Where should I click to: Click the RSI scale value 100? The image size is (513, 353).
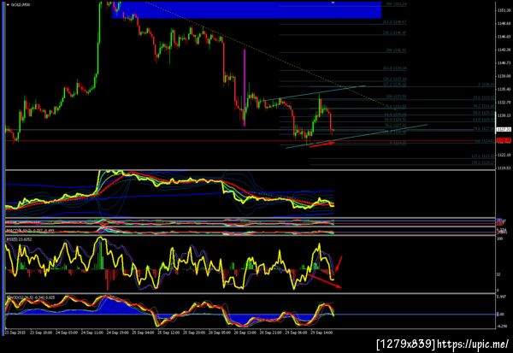(x=499, y=239)
